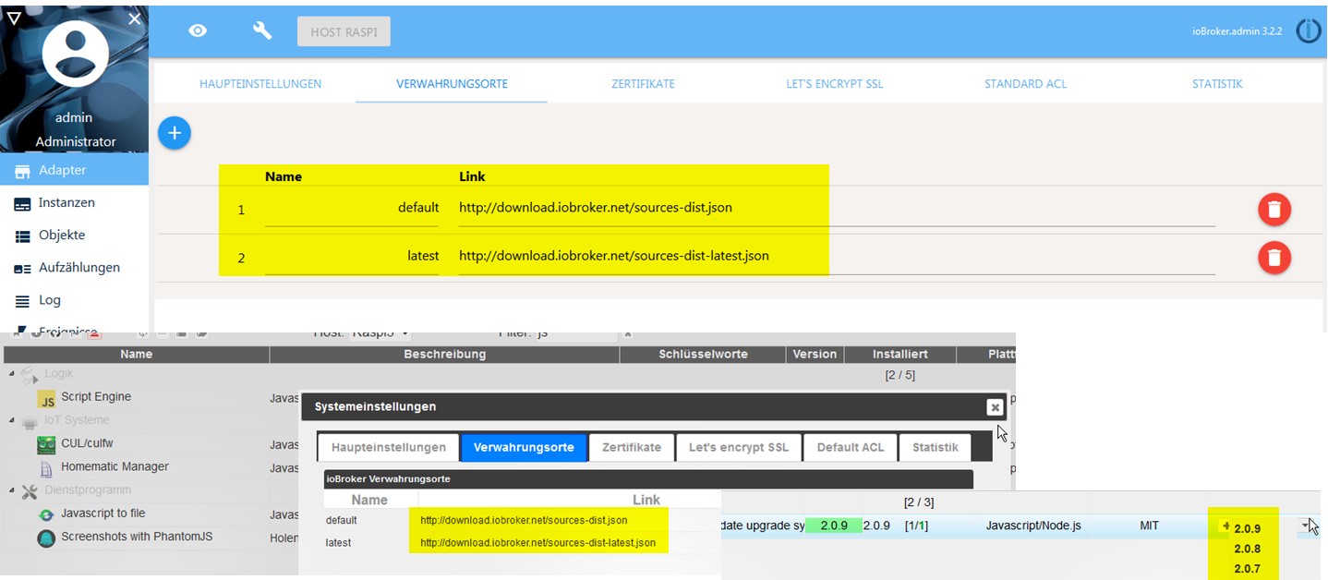
Task: Sort by the Beschreibung column header
Action: pyautogui.click(x=444, y=354)
